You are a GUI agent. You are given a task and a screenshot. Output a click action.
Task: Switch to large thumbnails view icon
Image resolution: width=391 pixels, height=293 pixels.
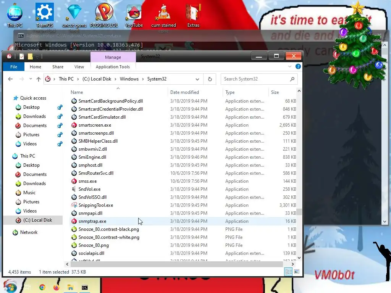click(x=297, y=272)
